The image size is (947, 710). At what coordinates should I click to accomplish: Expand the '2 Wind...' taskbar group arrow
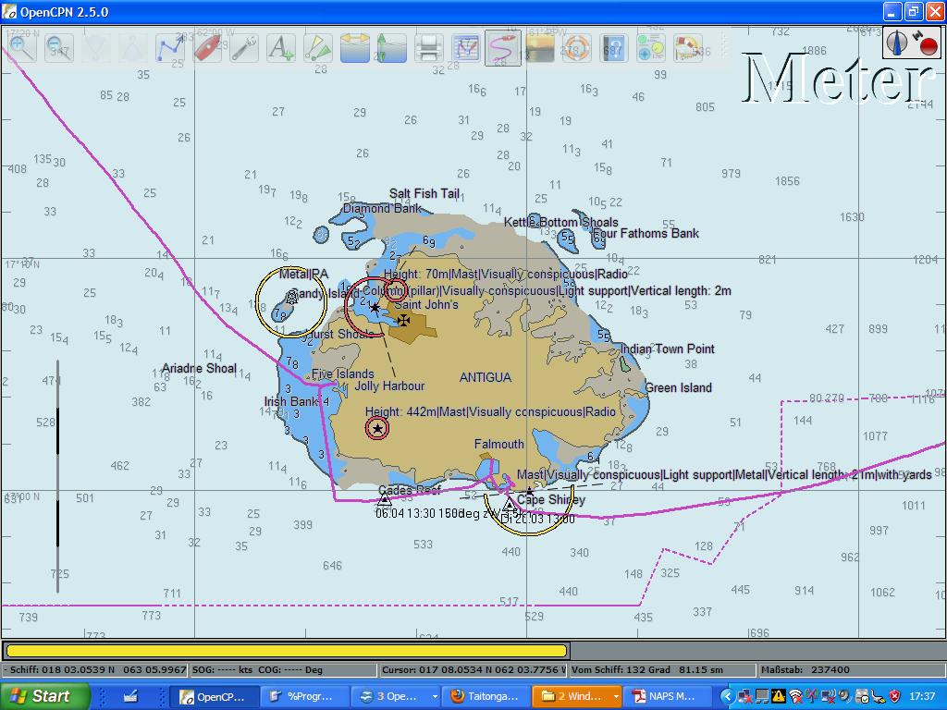pyautogui.click(x=616, y=696)
